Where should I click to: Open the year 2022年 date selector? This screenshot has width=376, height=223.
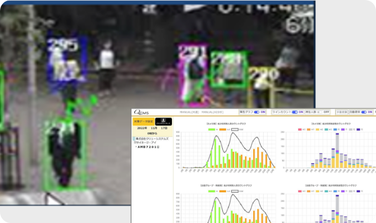click(x=141, y=127)
